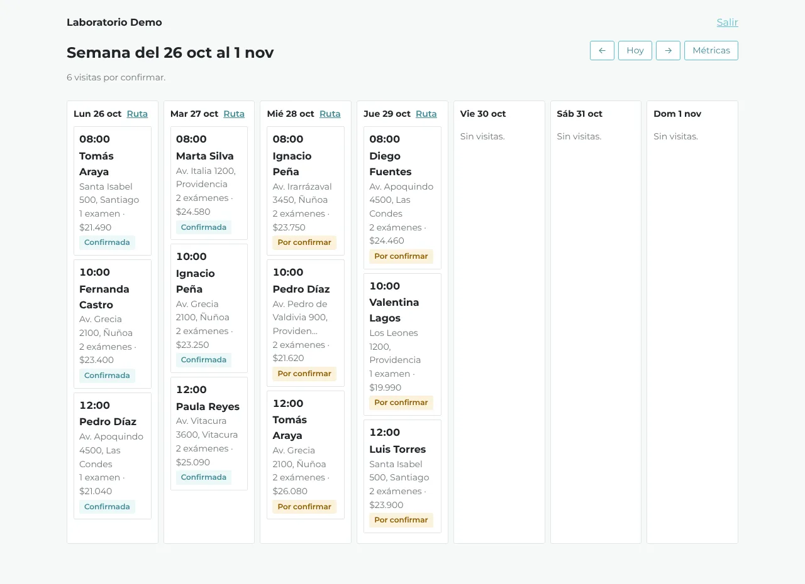The width and height of the screenshot is (805, 584).
Task: Click the Hoy button
Action: pos(635,50)
